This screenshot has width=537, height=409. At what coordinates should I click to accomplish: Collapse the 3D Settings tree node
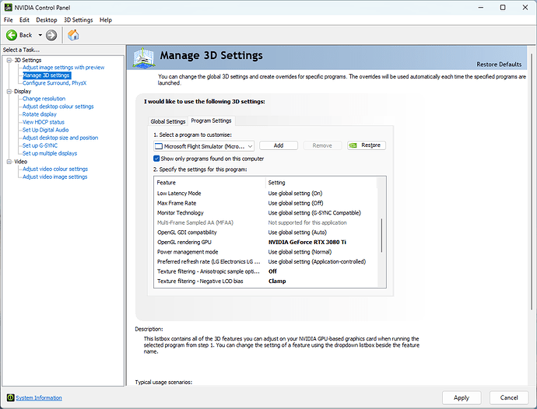tap(8, 60)
